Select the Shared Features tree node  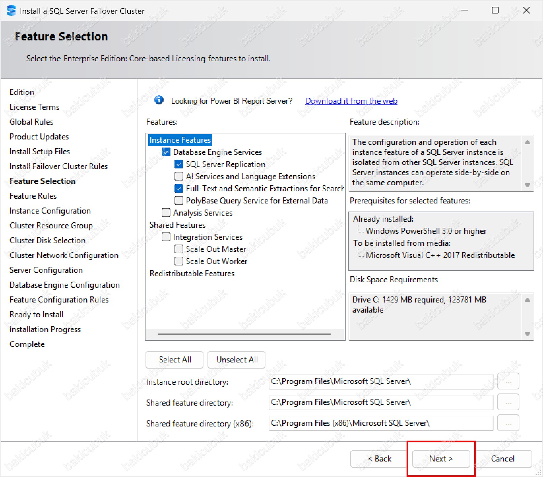click(x=178, y=225)
